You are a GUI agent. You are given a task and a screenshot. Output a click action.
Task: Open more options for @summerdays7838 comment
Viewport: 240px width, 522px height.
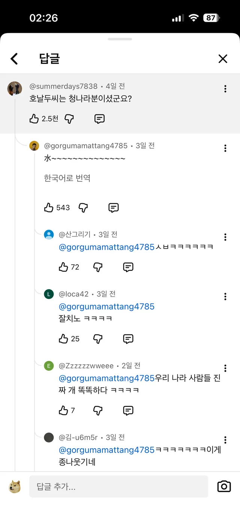tap(225, 89)
